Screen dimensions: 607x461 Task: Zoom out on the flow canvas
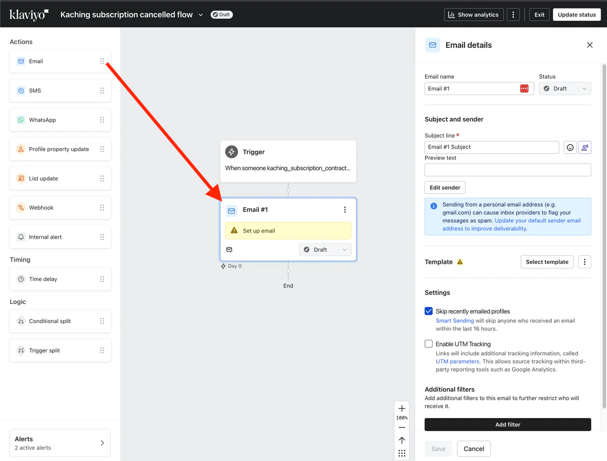[402, 428]
